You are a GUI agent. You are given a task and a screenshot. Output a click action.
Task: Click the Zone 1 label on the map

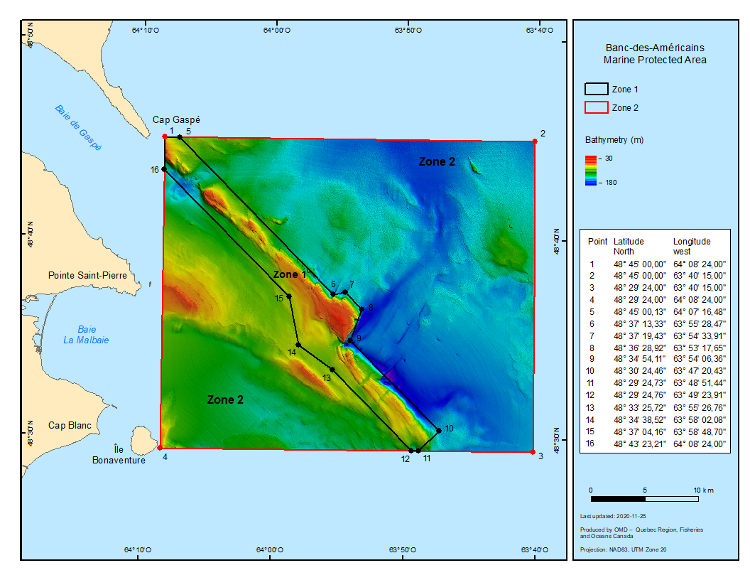290,274
